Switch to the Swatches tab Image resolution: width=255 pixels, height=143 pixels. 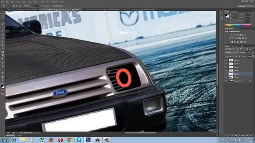coord(234,11)
